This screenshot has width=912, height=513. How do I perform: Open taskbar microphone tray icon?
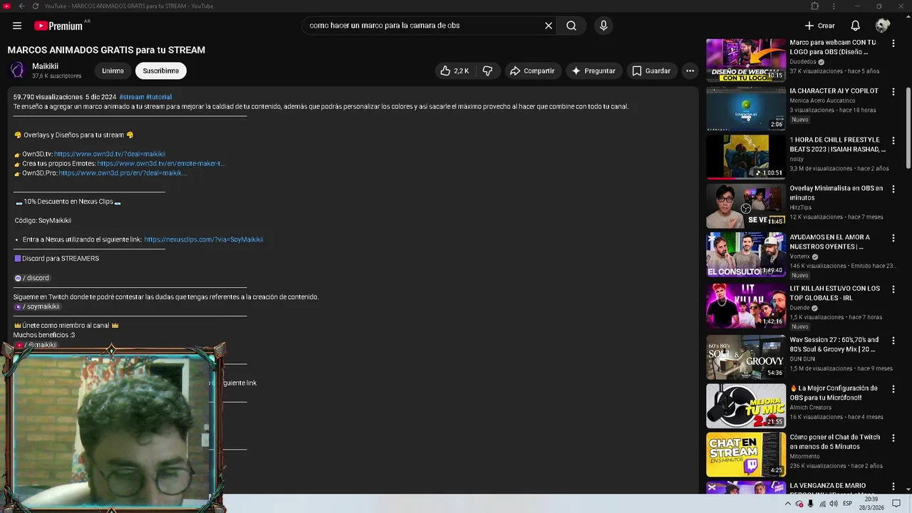click(x=811, y=504)
